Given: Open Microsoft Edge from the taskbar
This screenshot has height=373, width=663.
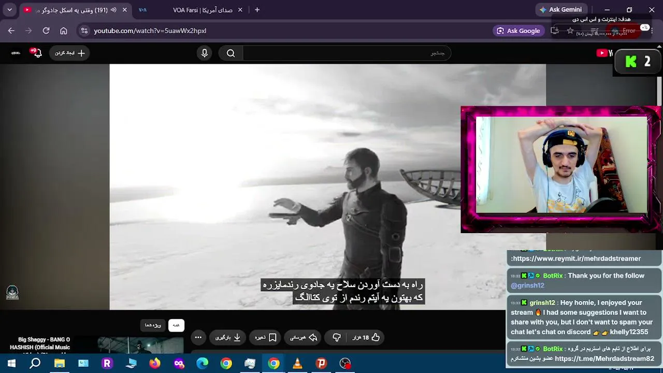Looking at the screenshot, I should (x=203, y=364).
